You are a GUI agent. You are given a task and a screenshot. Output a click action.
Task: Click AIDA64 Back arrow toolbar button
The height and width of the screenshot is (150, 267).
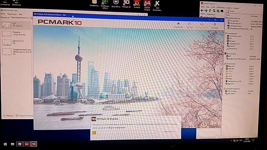(x=202, y=11)
